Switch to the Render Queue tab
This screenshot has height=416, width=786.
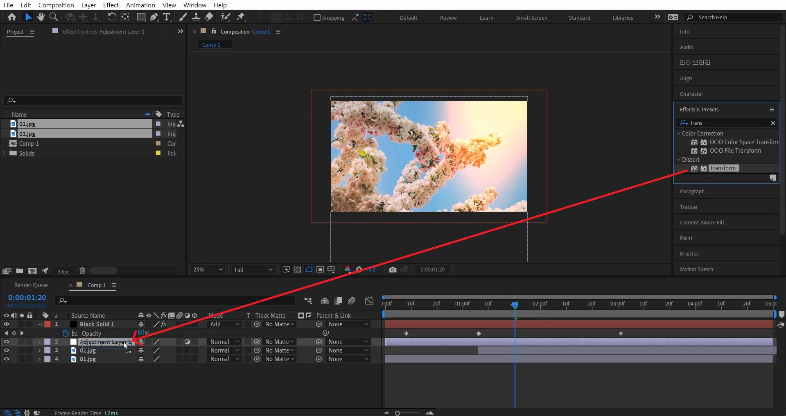click(x=31, y=285)
